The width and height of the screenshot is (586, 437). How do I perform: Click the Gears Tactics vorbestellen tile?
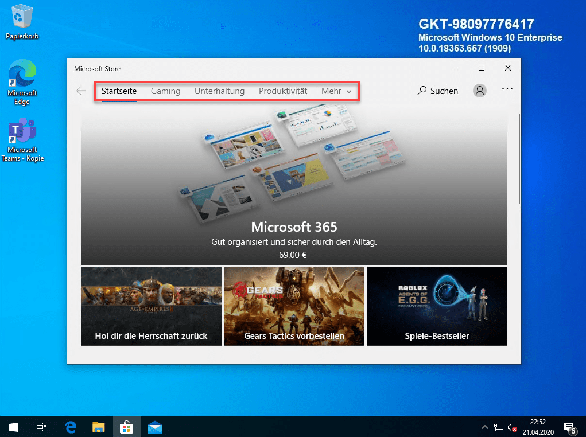click(x=294, y=306)
